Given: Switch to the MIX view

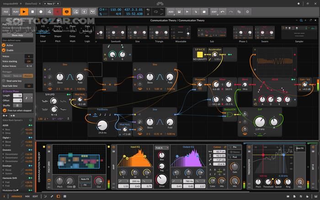Looking at the screenshot, I should pyautogui.click(x=27, y=196).
